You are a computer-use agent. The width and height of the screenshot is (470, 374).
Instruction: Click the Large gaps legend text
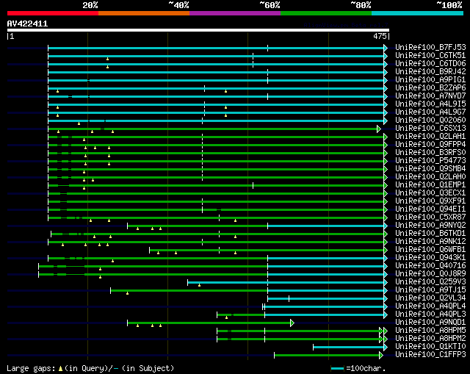(x=31, y=368)
